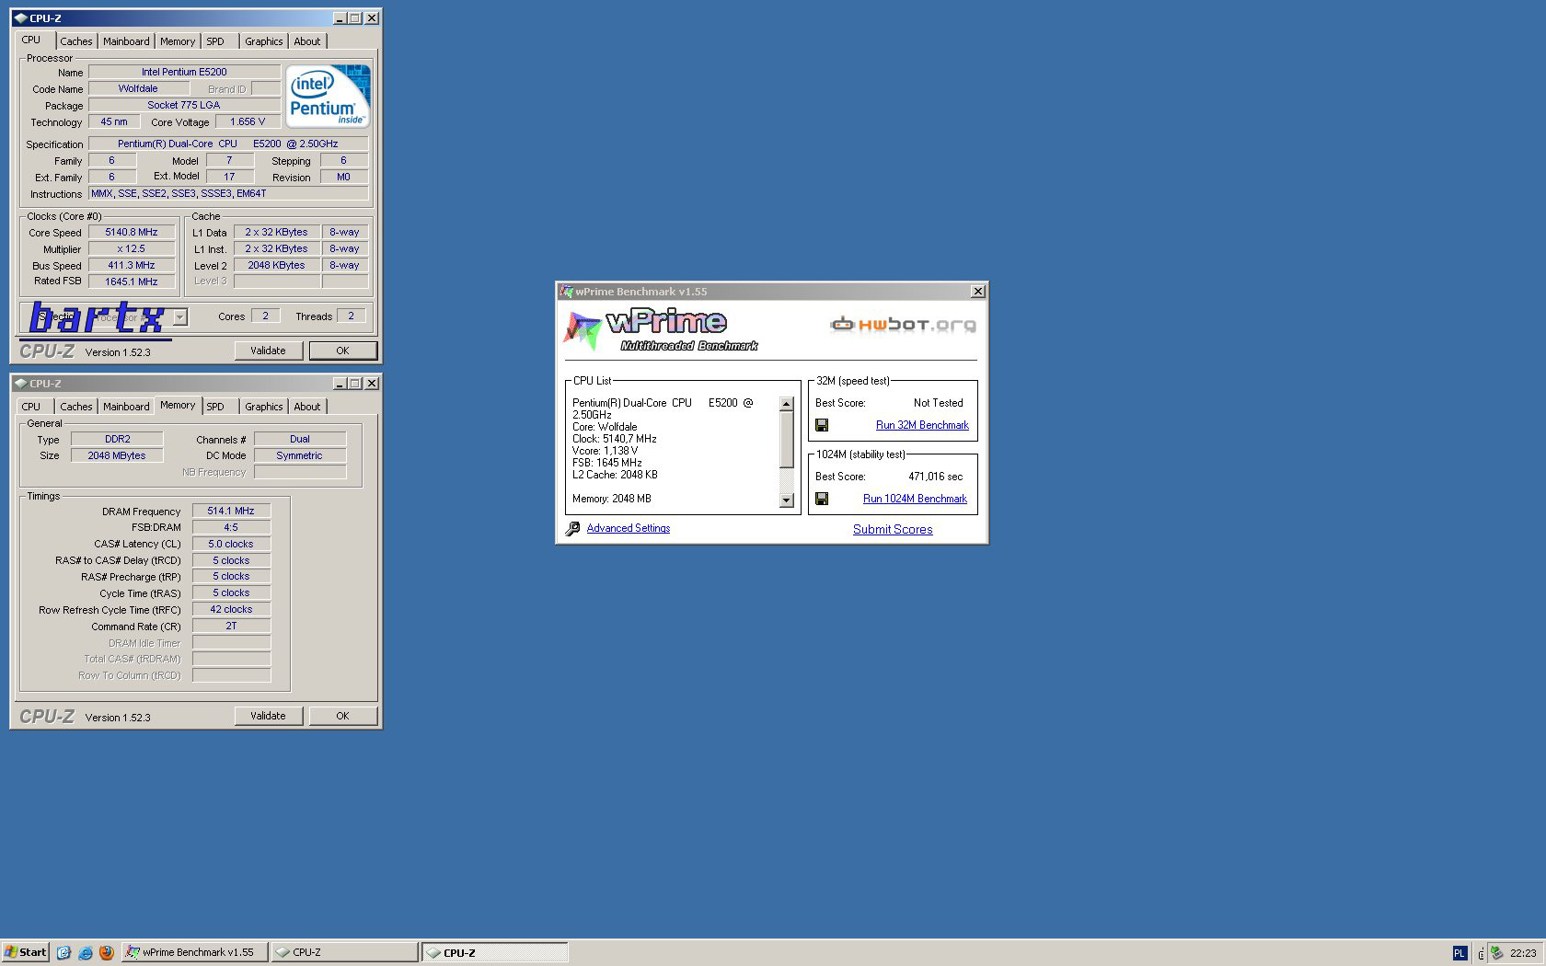Click the HWBOT.org logo in wPrime
The height and width of the screenshot is (966, 1546).
pyautogui.click(x=903, y=324)
